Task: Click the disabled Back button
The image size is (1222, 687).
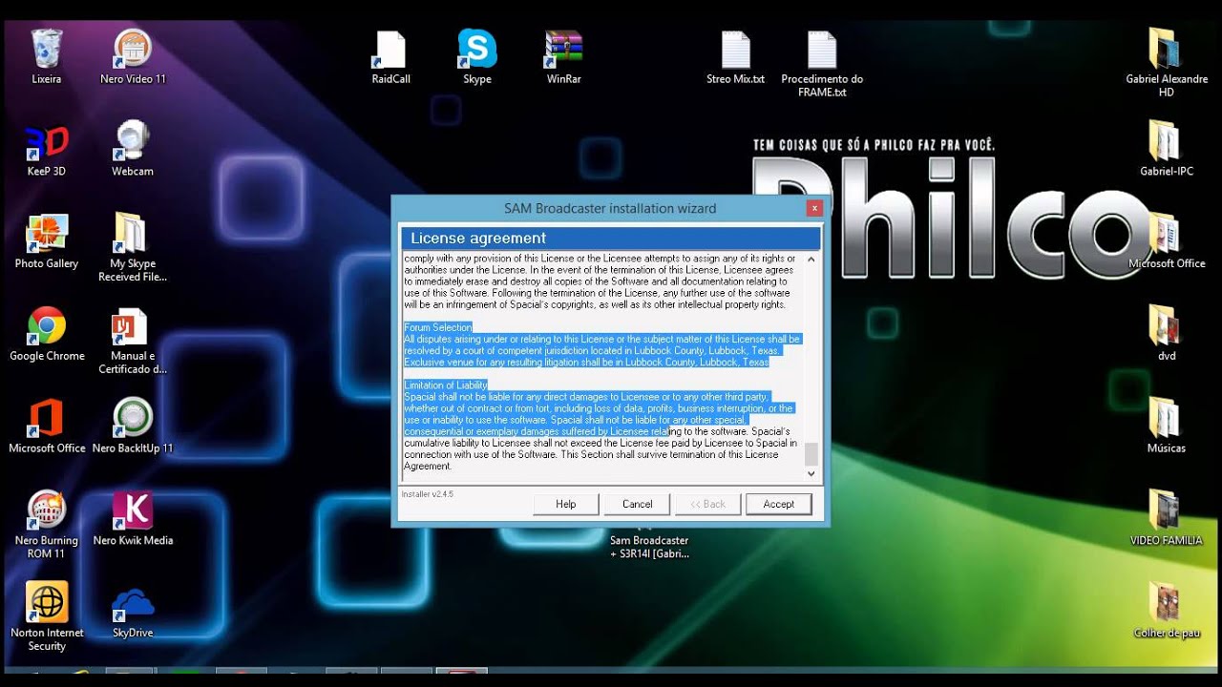Action: click(x=707, y=504)
